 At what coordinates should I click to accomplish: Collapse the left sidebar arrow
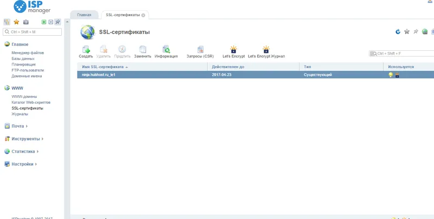pos(67,22)
